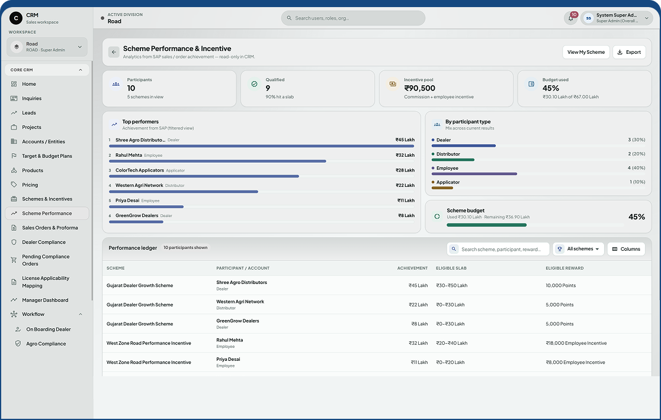Select the Western Agri Network ledger row
Screen dimensions: 661x420
377,305
